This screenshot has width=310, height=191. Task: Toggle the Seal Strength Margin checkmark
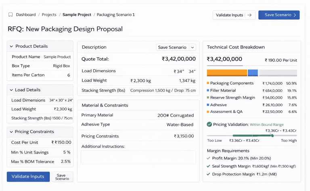(x=208, y=166)
